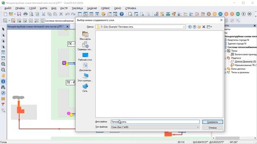This screenshot has width=257, height=144.
Task: Select the zoom out magnifier tool
Action: point(3,70)
